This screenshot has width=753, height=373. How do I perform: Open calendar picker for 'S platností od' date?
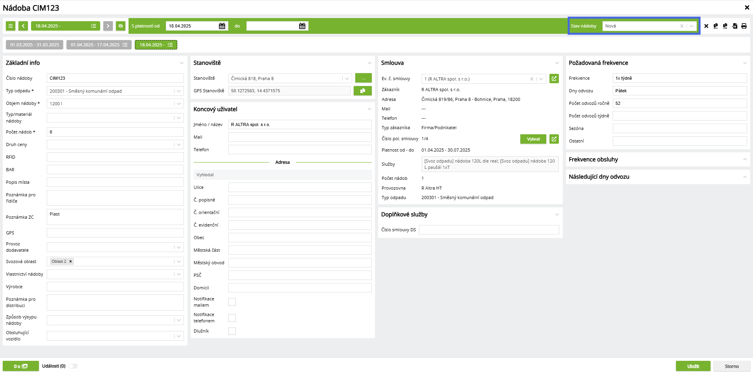tap(222, 26)
